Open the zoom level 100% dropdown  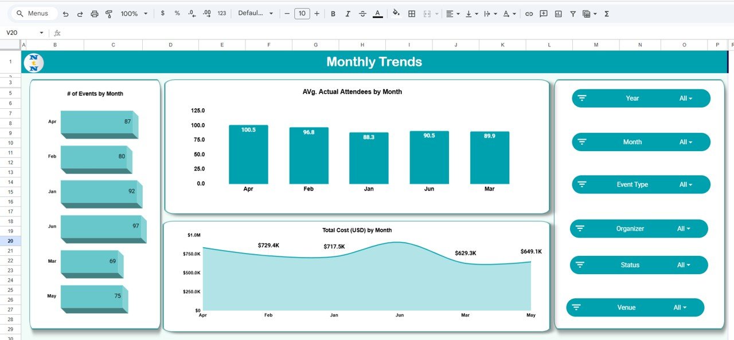134,14
